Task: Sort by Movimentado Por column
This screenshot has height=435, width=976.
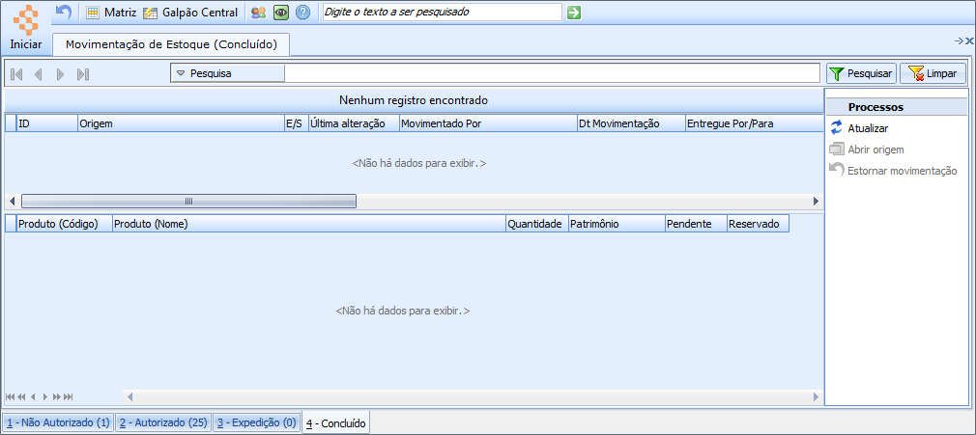Action: 488,123
